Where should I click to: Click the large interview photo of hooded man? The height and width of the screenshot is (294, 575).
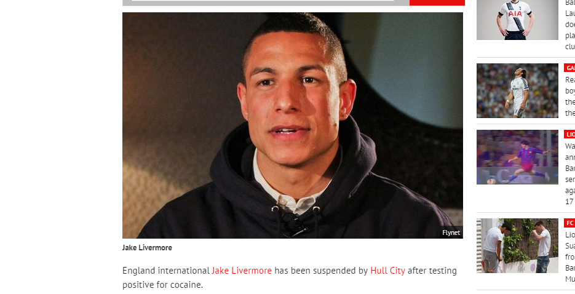pyautogui.click(x=293, y=125)
